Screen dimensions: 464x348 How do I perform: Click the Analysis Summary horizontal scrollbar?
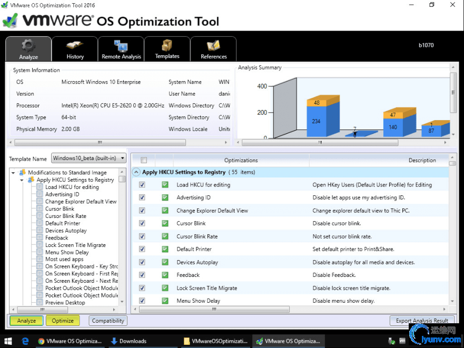click(x=320, y=142)
